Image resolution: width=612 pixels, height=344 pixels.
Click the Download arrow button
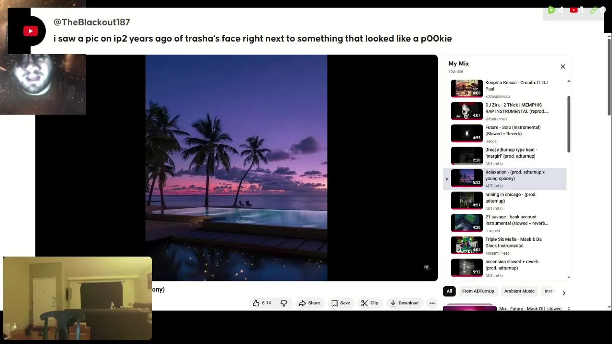[404, 303]
